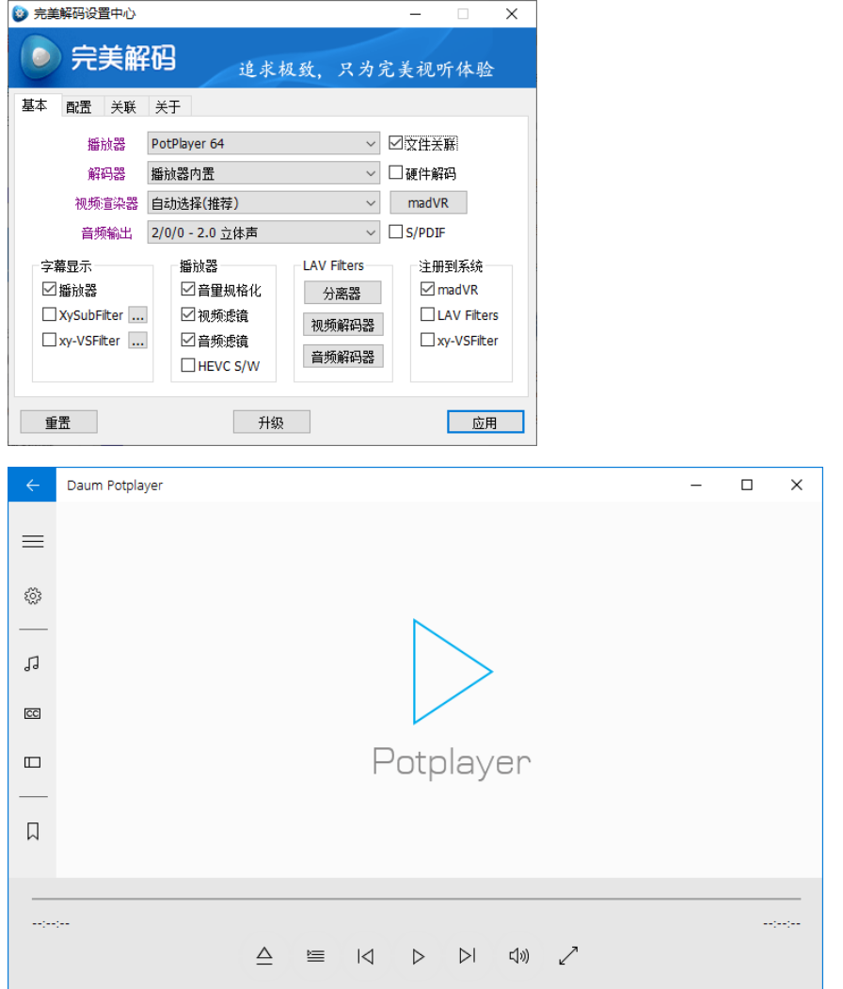Enable xy-VSFilter checkbox under 注册到系统

(427, 340)
